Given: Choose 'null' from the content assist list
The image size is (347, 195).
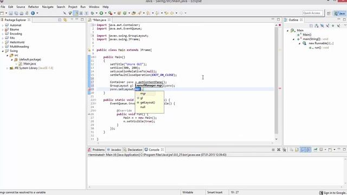Looking at the screenshot, I should tap(143, 107).
